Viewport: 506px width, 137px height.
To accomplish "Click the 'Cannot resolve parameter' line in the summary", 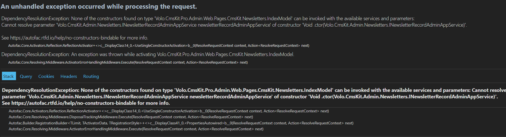I will pyautogui.click(x=234, y=25).
